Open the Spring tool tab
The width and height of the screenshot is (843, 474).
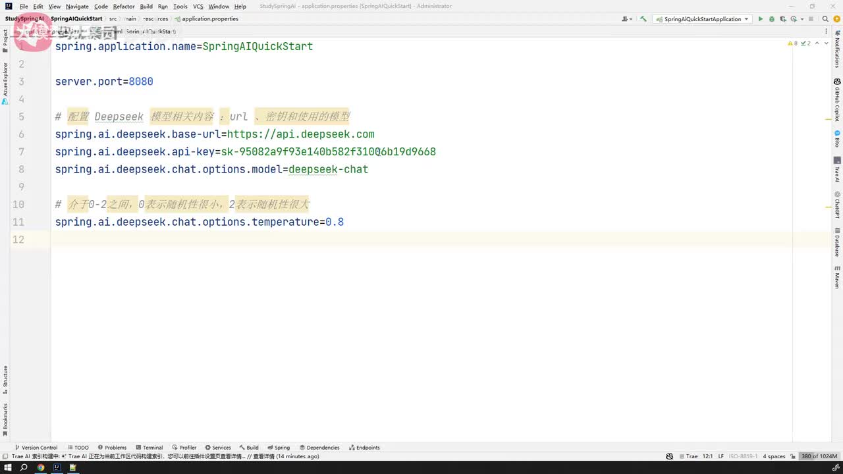click(x=279, y=448)
